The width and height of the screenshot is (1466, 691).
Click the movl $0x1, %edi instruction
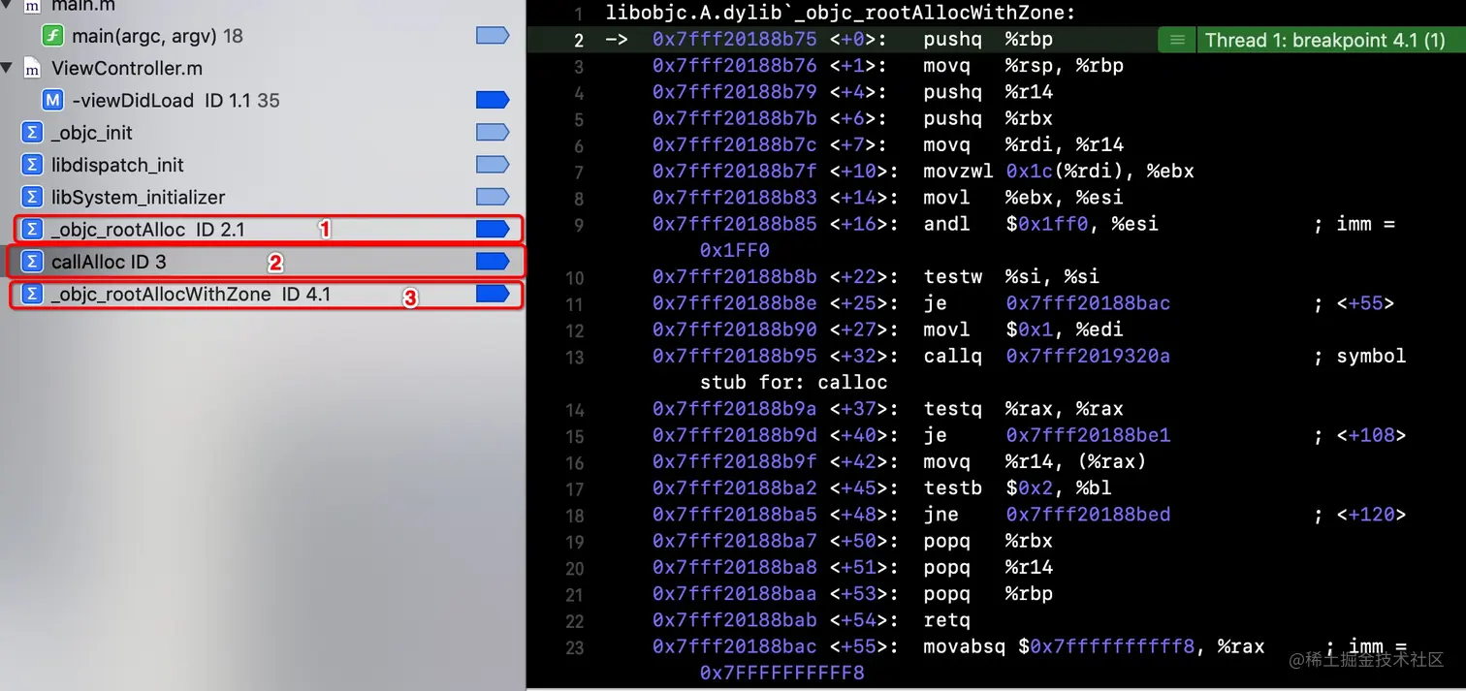1023,330
